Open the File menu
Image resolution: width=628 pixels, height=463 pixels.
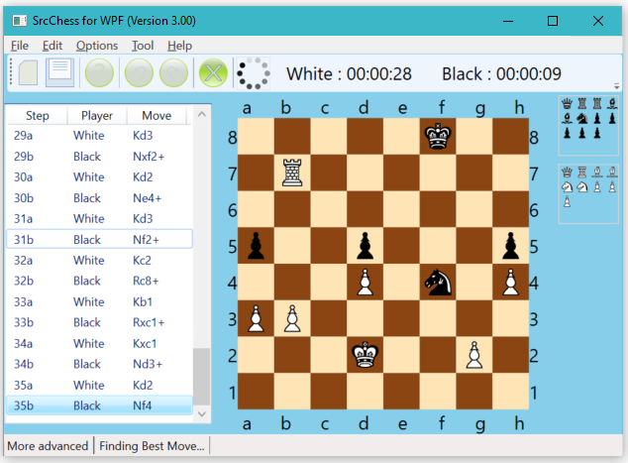(20, 46)
